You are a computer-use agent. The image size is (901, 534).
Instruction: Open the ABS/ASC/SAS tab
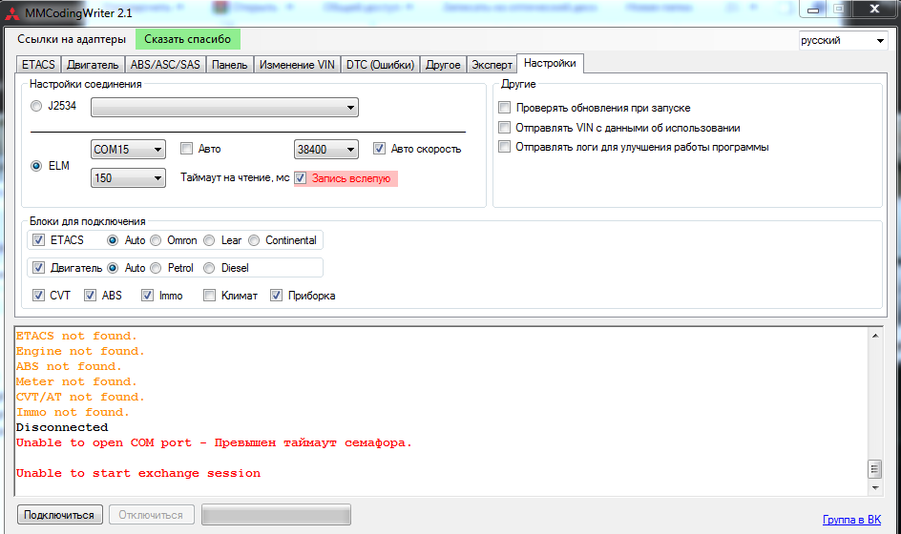click(x=165, y=65)
